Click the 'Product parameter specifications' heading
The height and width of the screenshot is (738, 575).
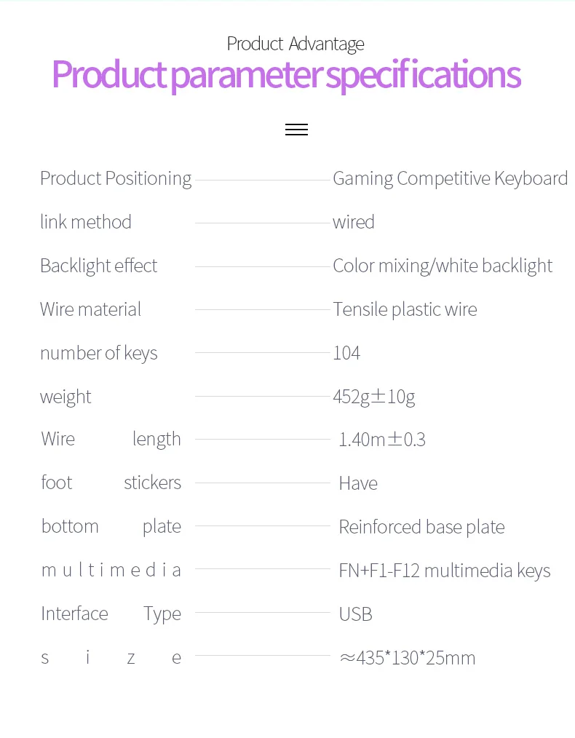click(286, 75)
